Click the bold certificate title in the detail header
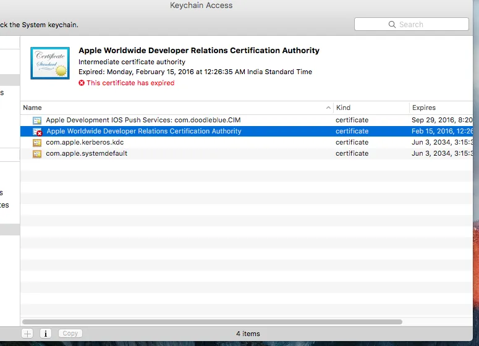Screen dimensions: 479x346 [199, 51]
